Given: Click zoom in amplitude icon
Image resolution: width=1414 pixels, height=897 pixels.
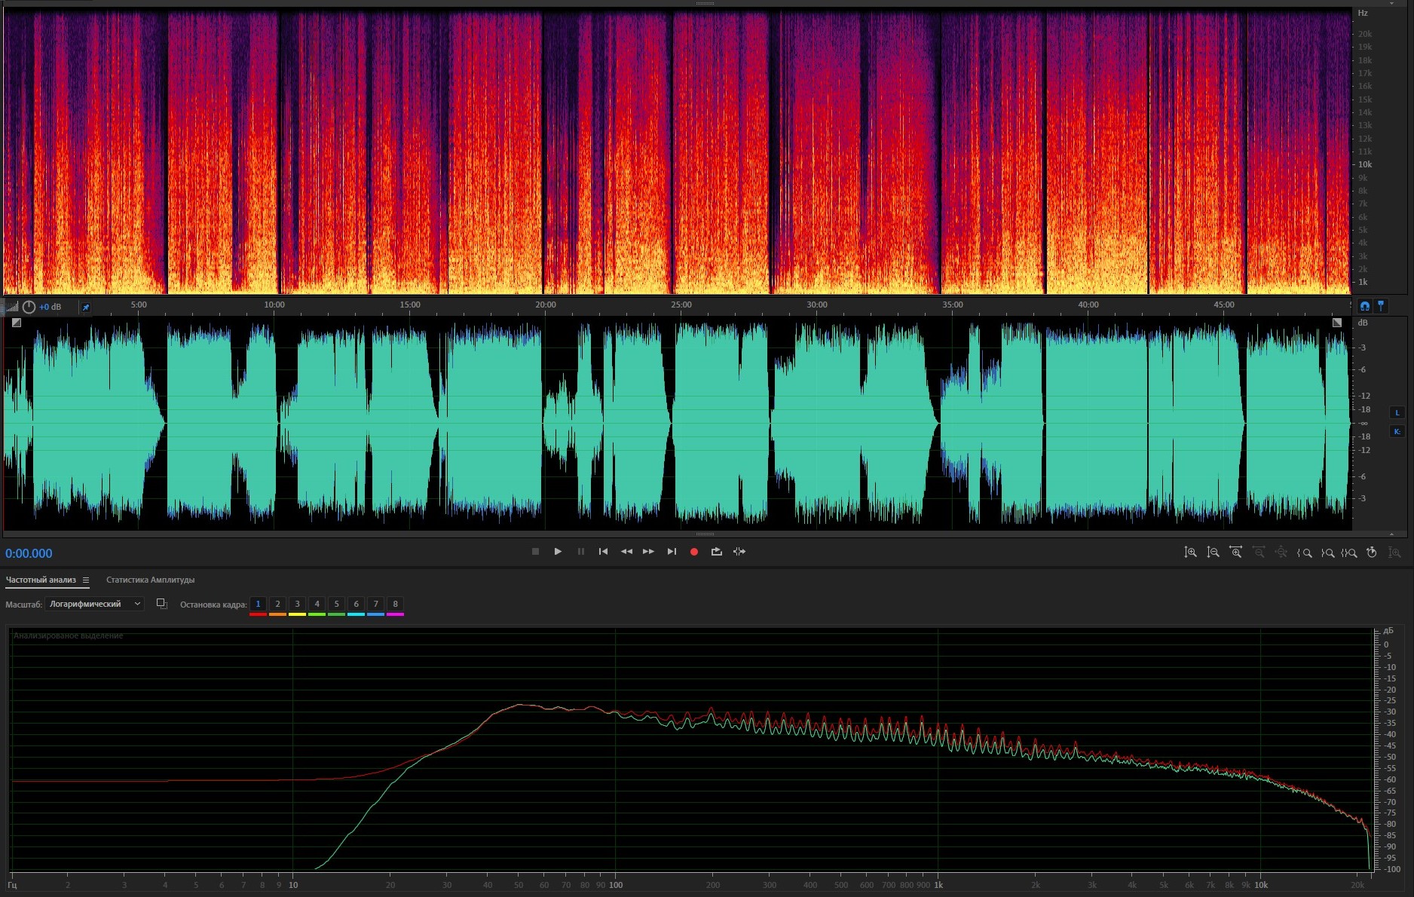Looking at the screenshot, I should (x=1190, y=553).
